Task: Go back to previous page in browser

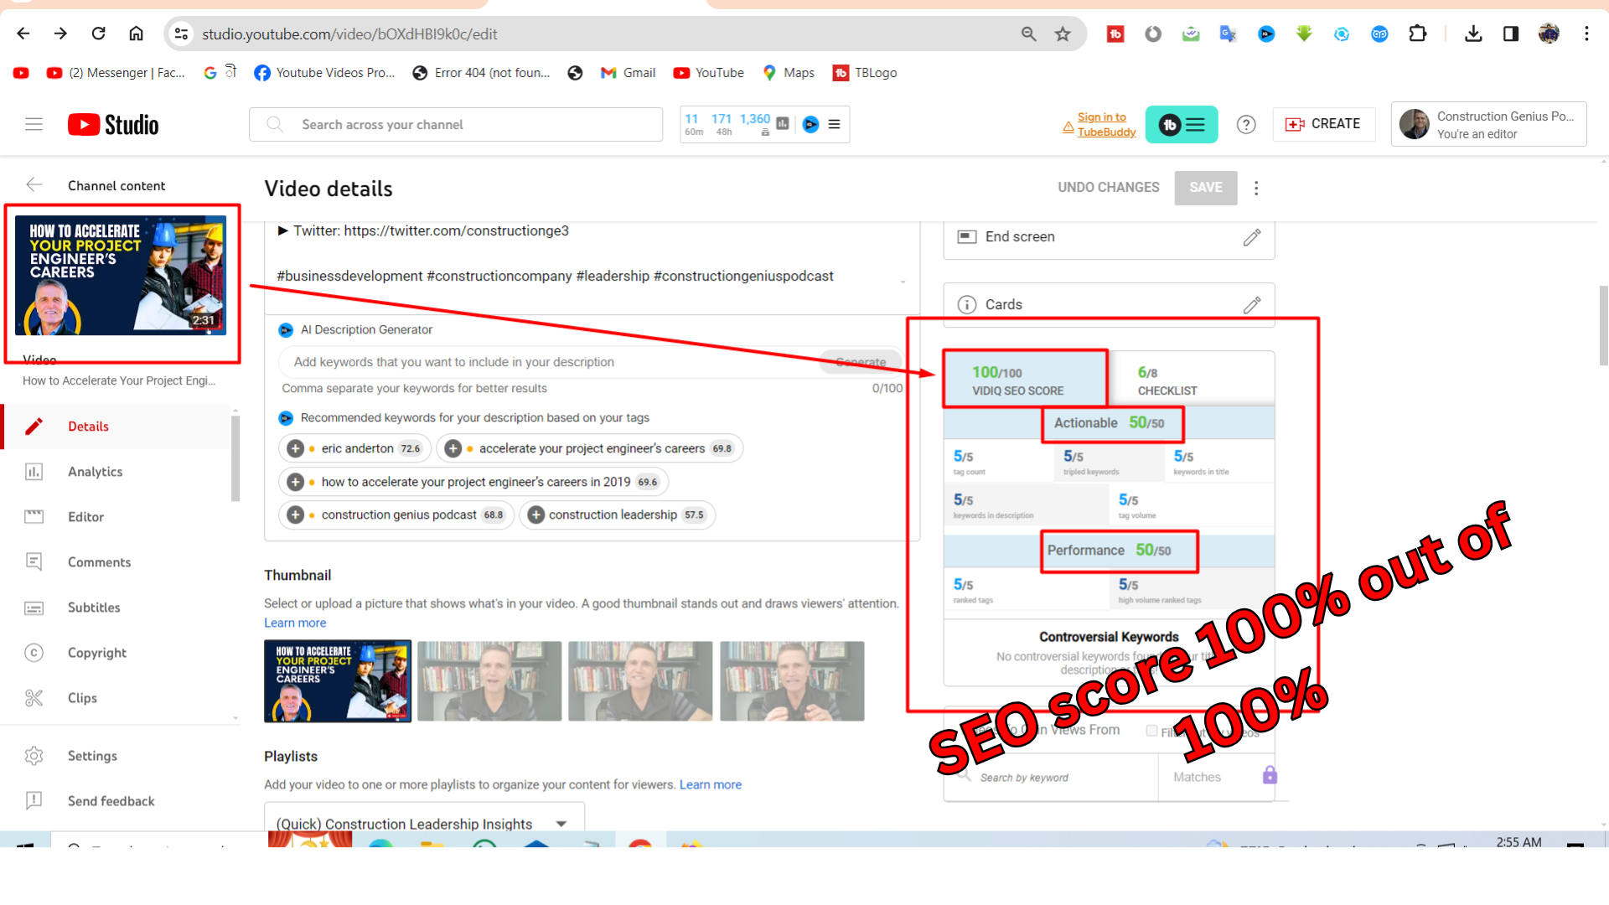Action: pyautogui.click(x=23, y=34)
